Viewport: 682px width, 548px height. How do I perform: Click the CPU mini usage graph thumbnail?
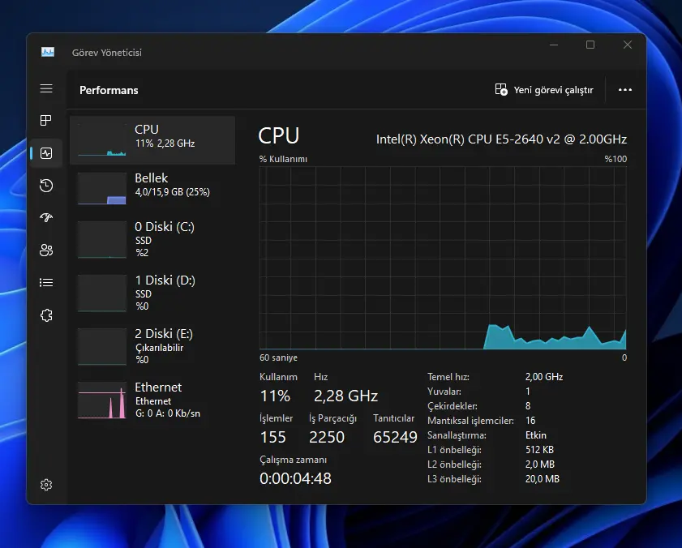point(102,140)
